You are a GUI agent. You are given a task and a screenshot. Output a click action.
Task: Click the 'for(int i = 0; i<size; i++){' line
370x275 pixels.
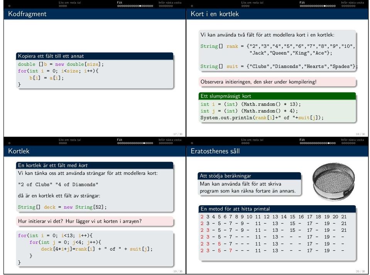coord(58,71)
